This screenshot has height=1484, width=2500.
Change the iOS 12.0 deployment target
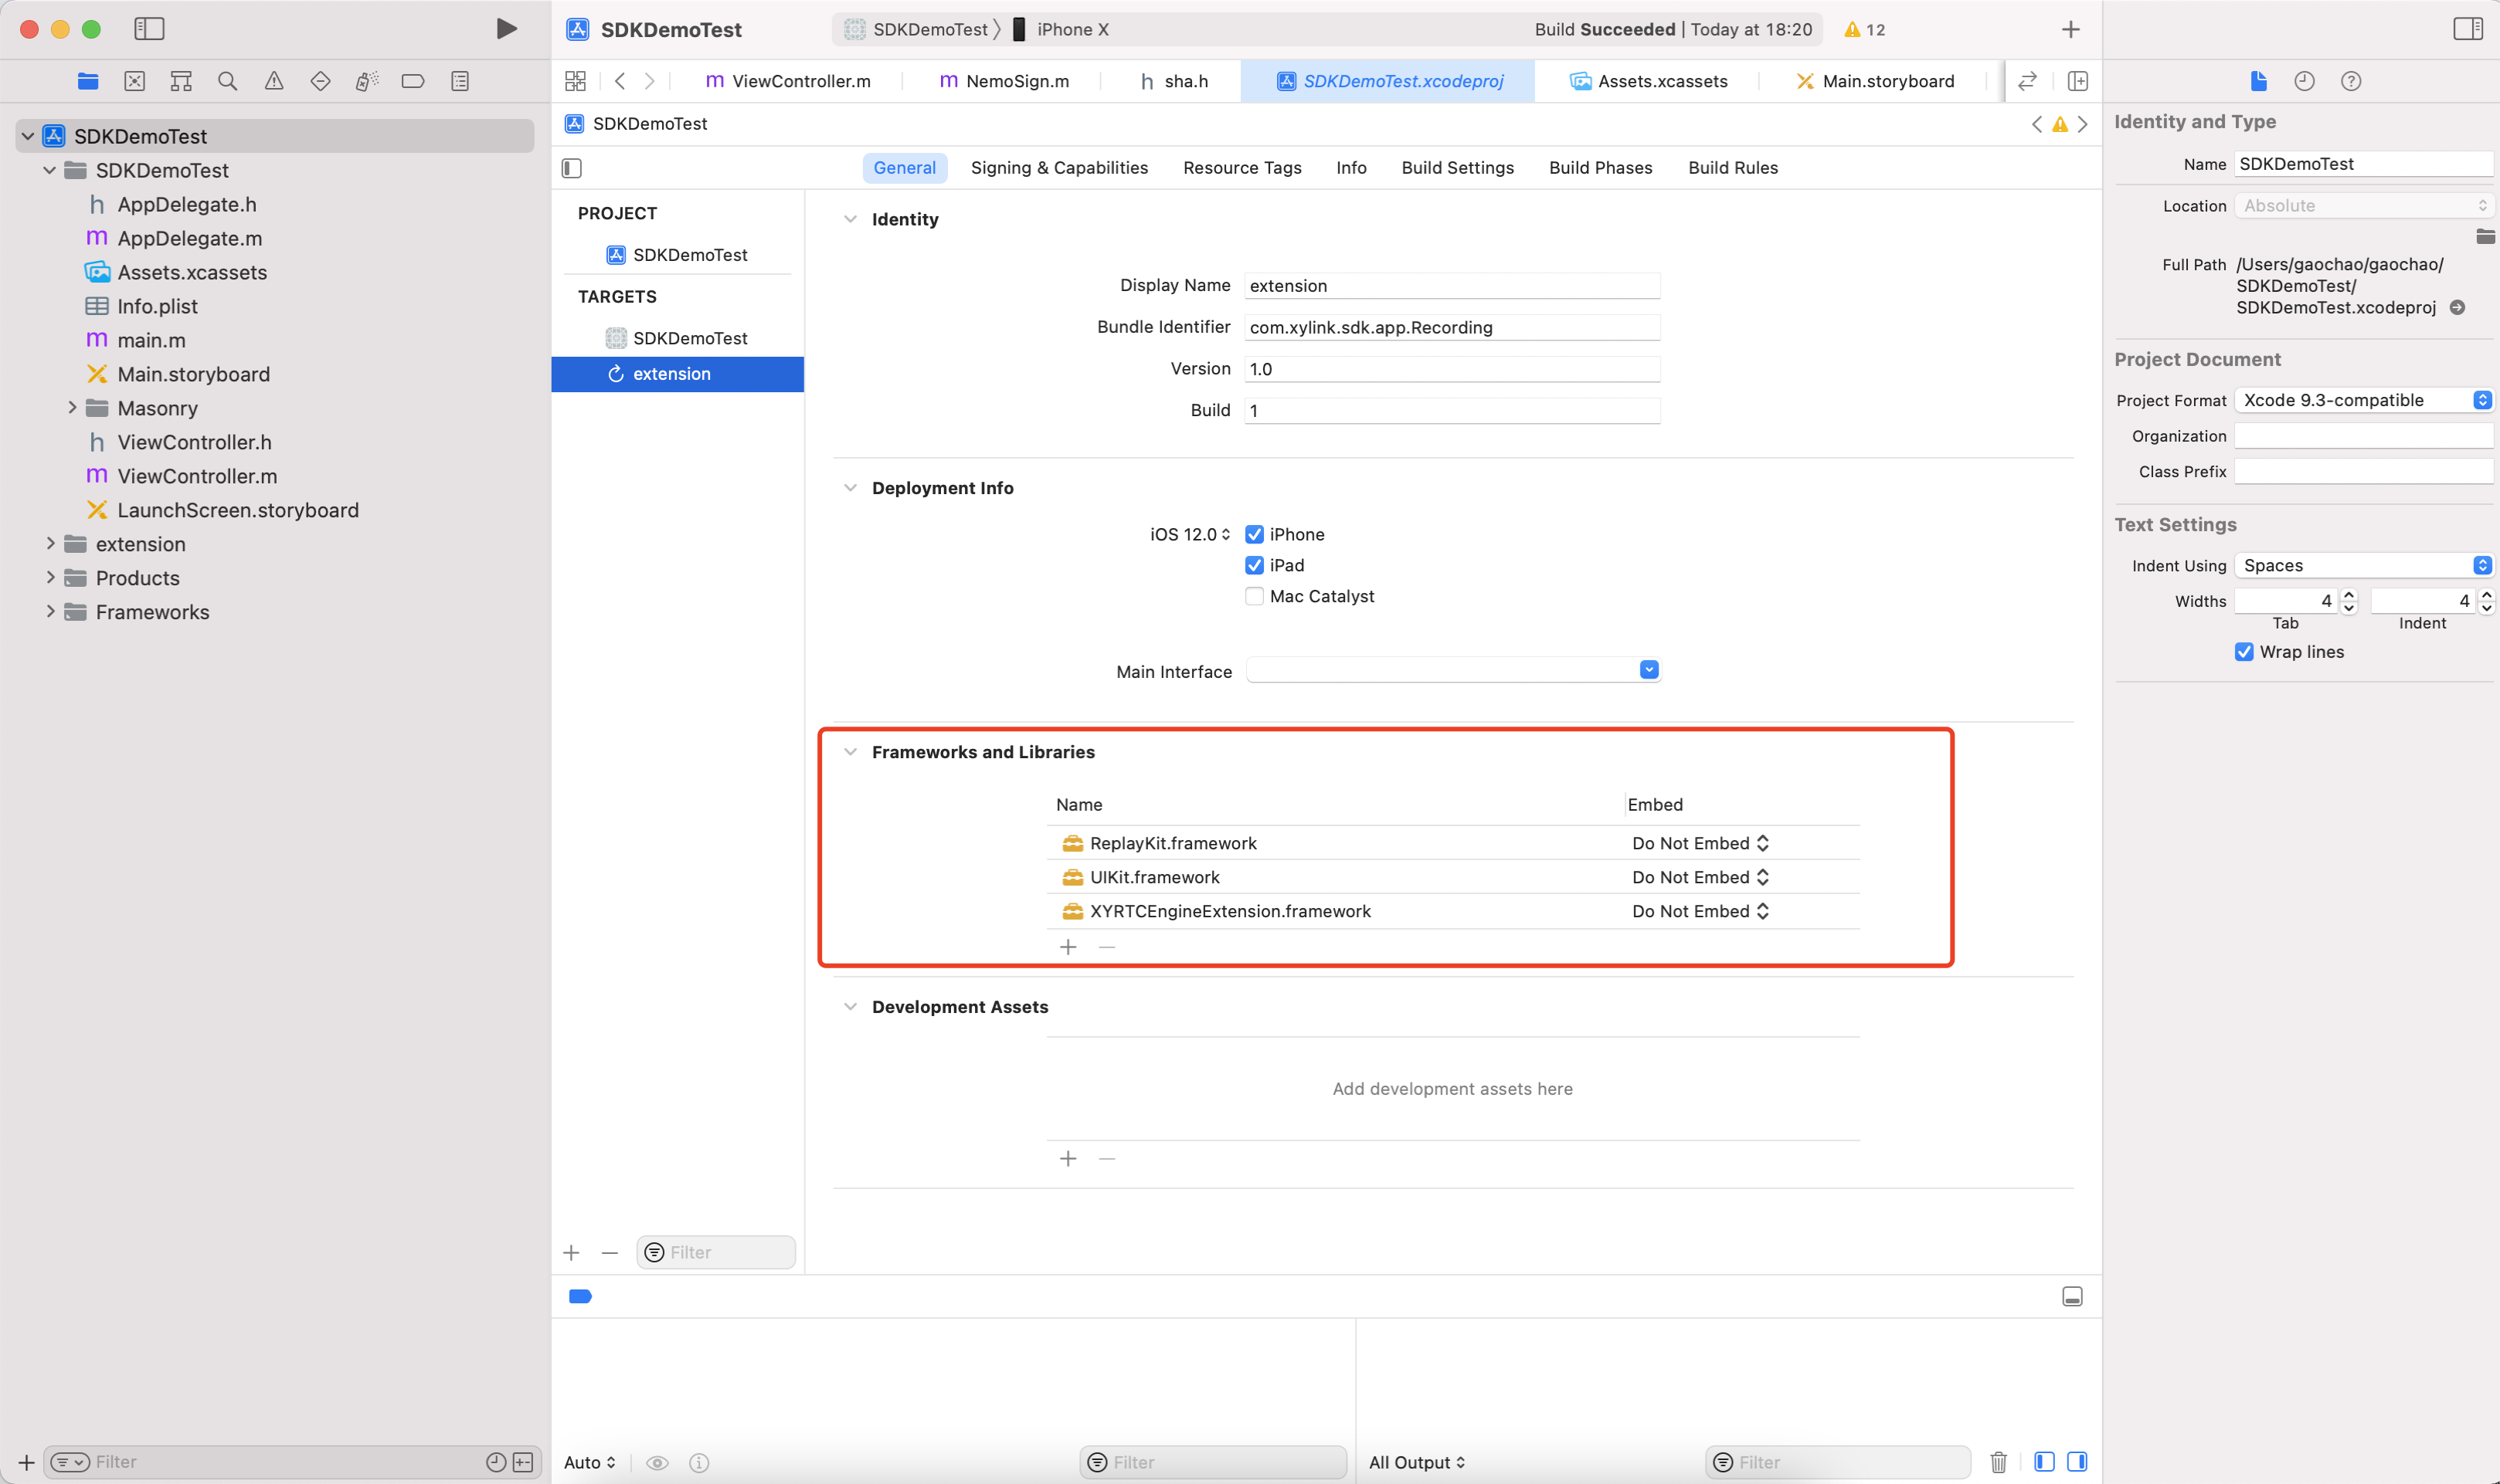click(1190, 534)
